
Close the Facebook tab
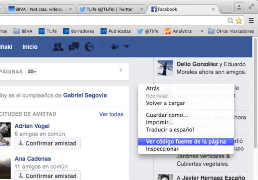click(213, 9)
